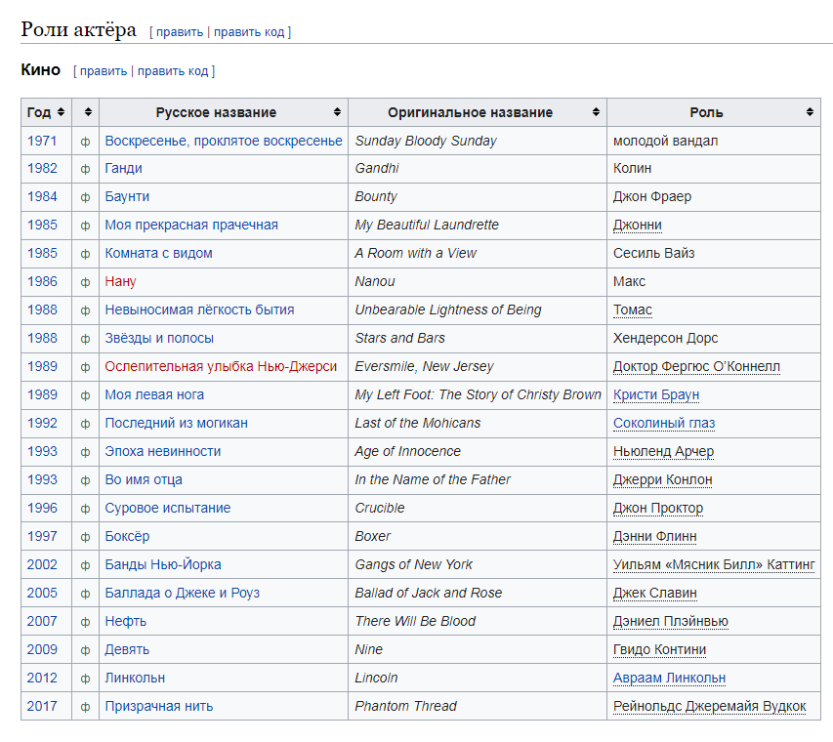Viewport: 833px width, 742px height.
Task: Sort by Оригинальное название column arrows
Action: [x=596, y=112]
